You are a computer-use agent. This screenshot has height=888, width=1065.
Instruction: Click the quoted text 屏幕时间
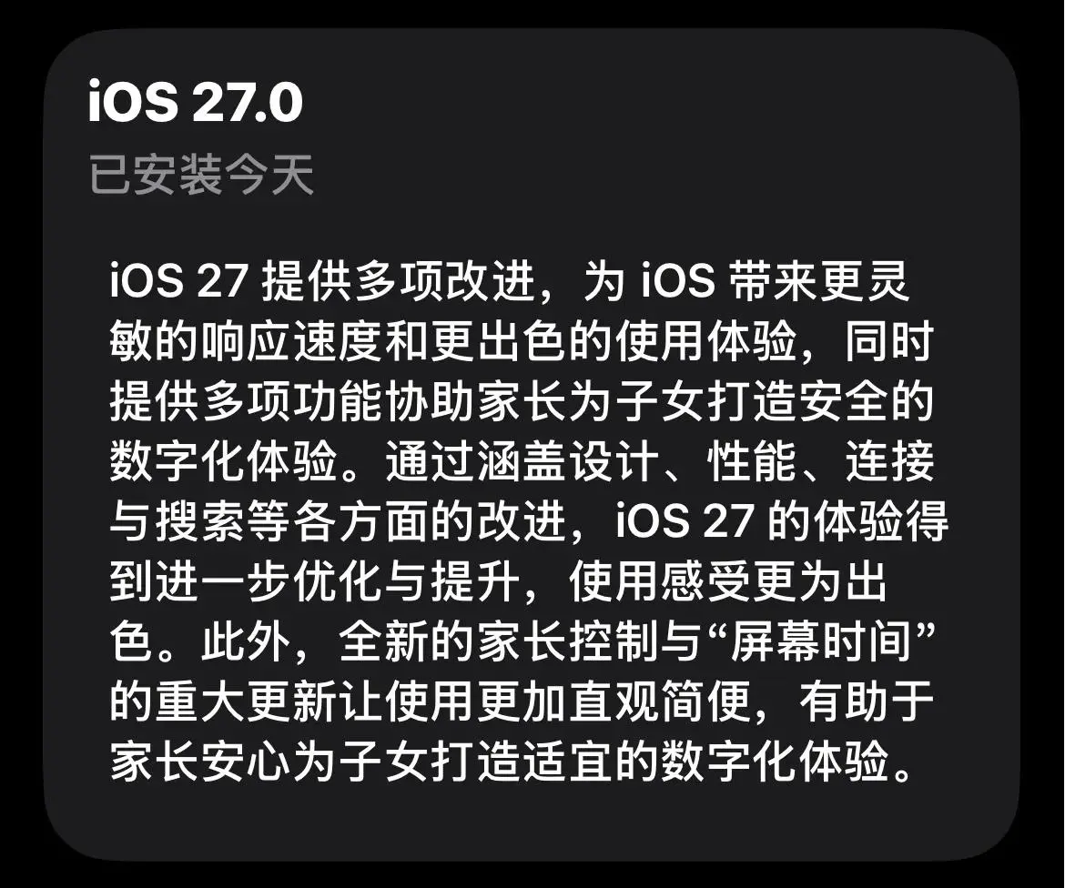coord(821,642)
